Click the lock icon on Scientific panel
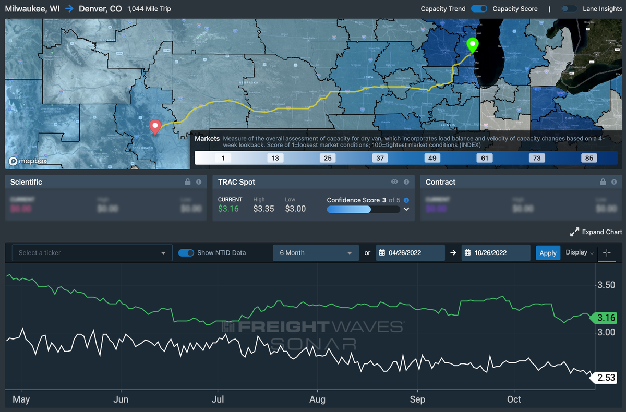 point(188,182)
